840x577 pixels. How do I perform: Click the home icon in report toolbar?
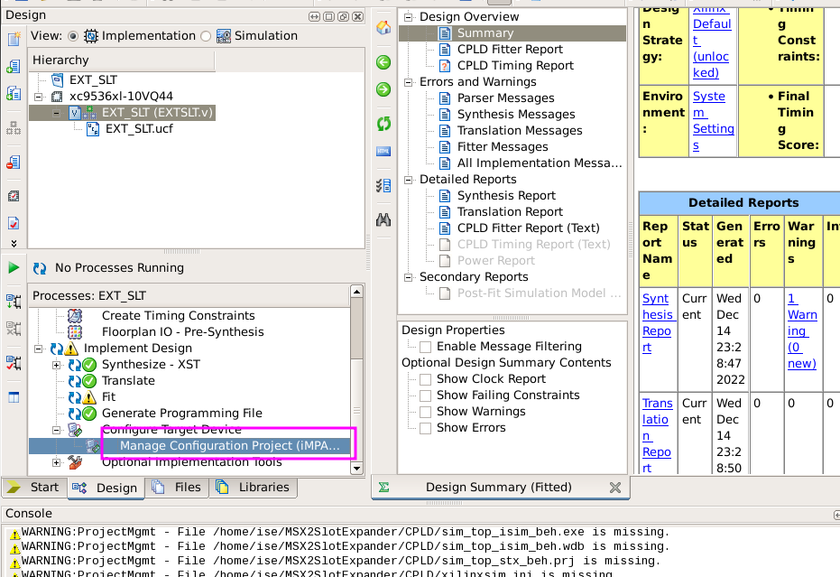click(383, 26)
